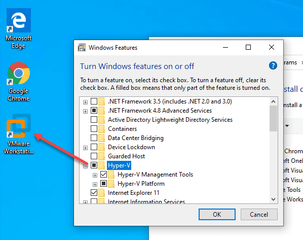The image size is (303, 240).
Task: Click the Data Center Bridging folder icon
Action: pos(101,138)
